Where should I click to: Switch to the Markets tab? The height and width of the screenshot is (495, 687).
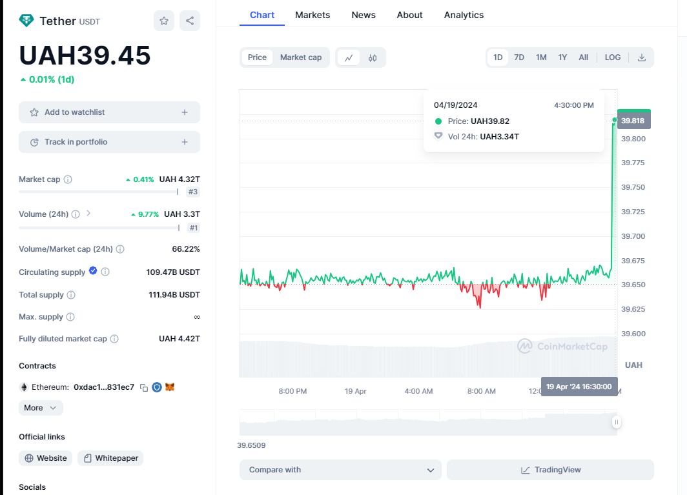click(x=313, y=15)
